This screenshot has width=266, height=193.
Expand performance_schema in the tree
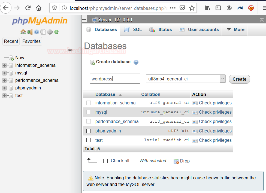click(4, 80)
